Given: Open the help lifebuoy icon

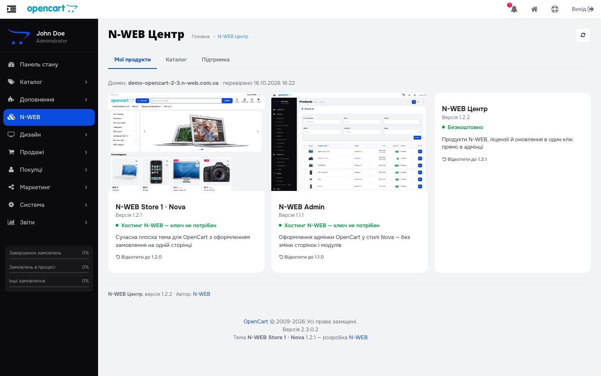Looking at the screenshot, I should (555, 9).
